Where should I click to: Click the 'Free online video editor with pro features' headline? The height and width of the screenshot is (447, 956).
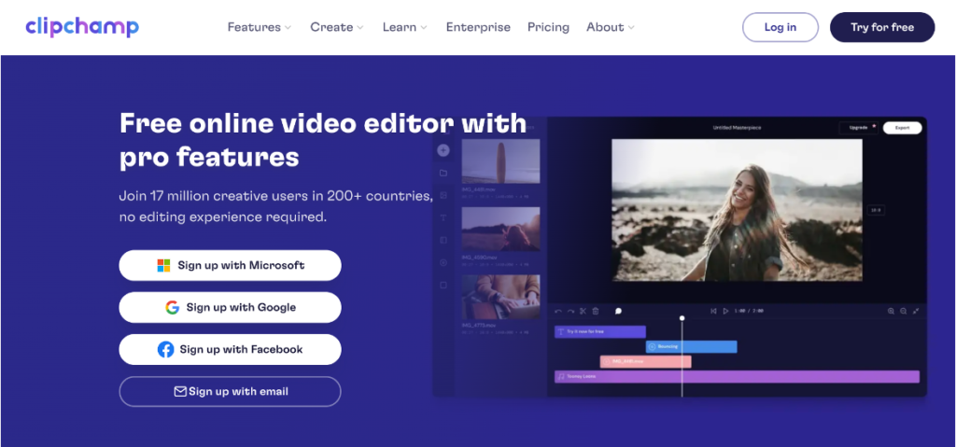coord(322,140)
